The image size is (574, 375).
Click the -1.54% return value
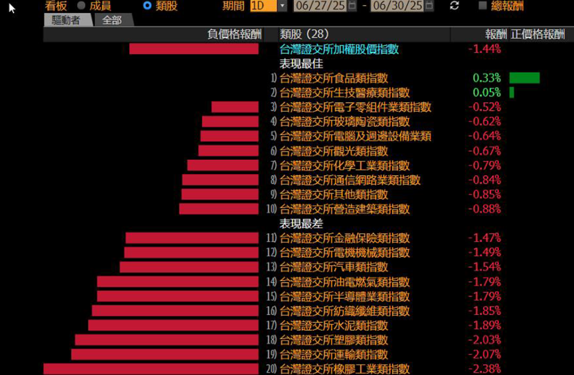484,267
